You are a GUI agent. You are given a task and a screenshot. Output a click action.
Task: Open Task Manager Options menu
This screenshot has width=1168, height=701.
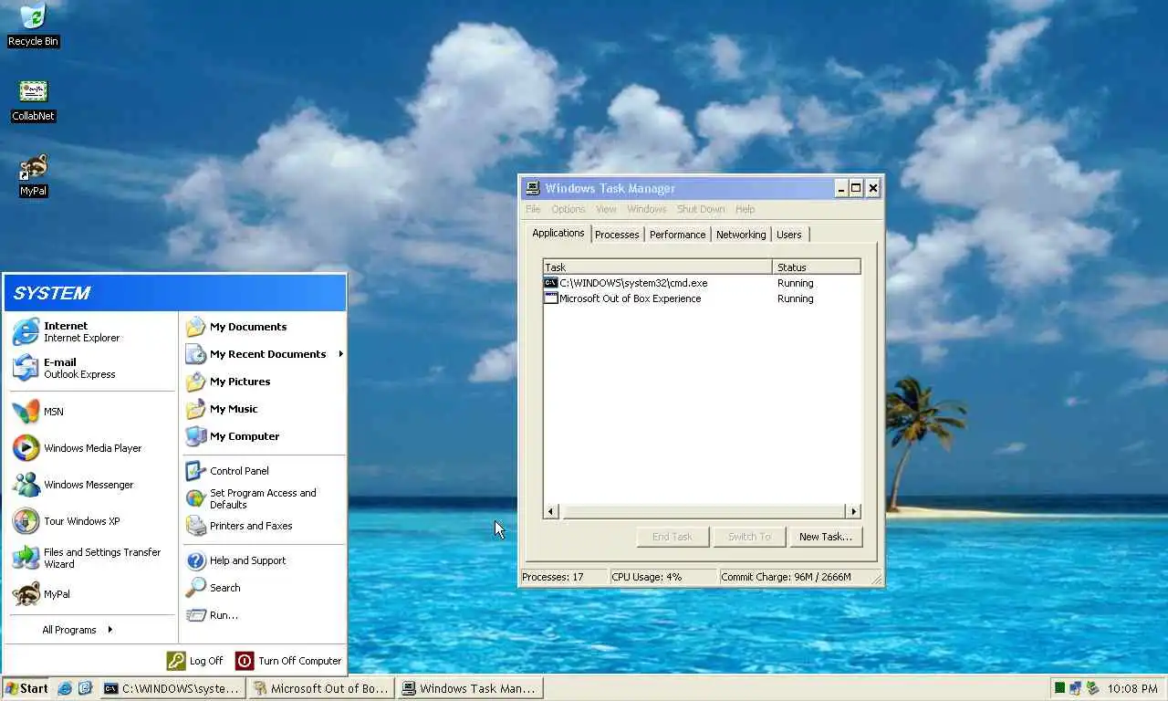[x=568, y=209]
